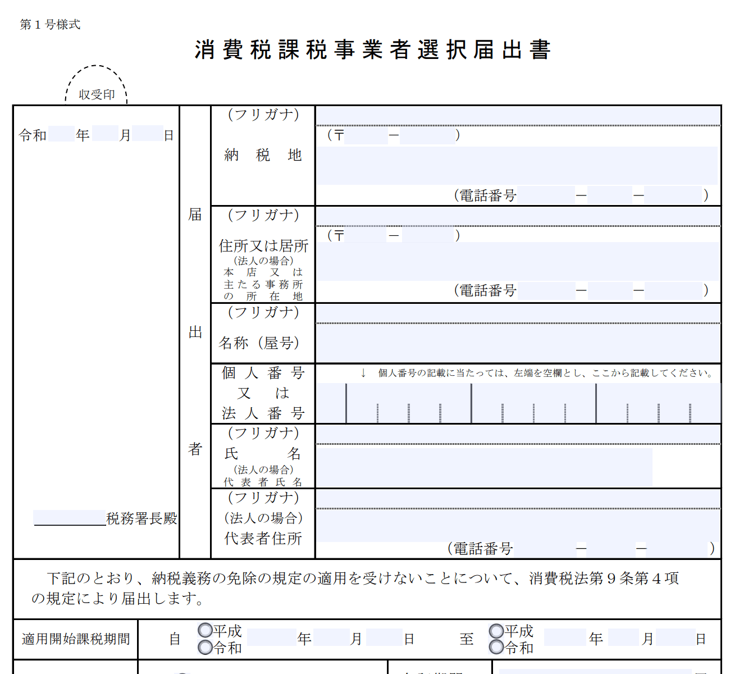
Task: Click the 下記のとおり declaration paragraph
Action: (355, 588)
